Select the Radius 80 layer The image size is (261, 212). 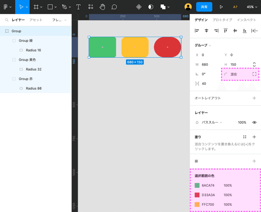click(x=36, y=88)
